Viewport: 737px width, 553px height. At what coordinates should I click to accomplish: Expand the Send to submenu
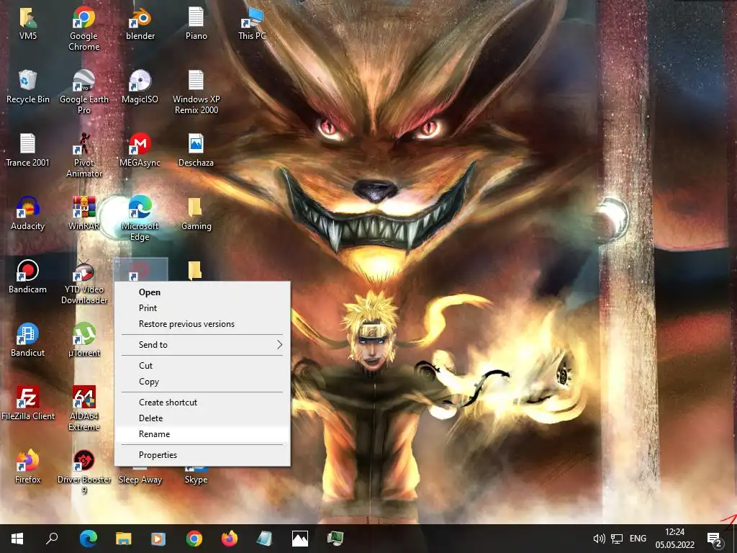202,345
